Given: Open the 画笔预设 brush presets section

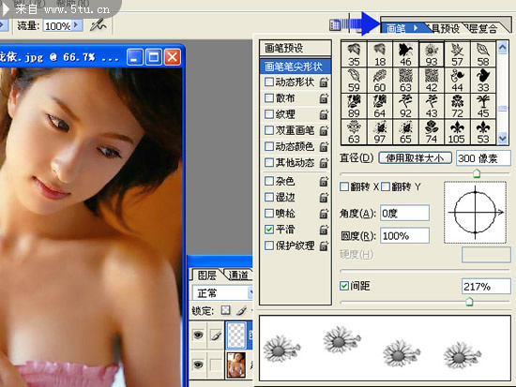Looking at the screenshot, I should click(296, 48).
